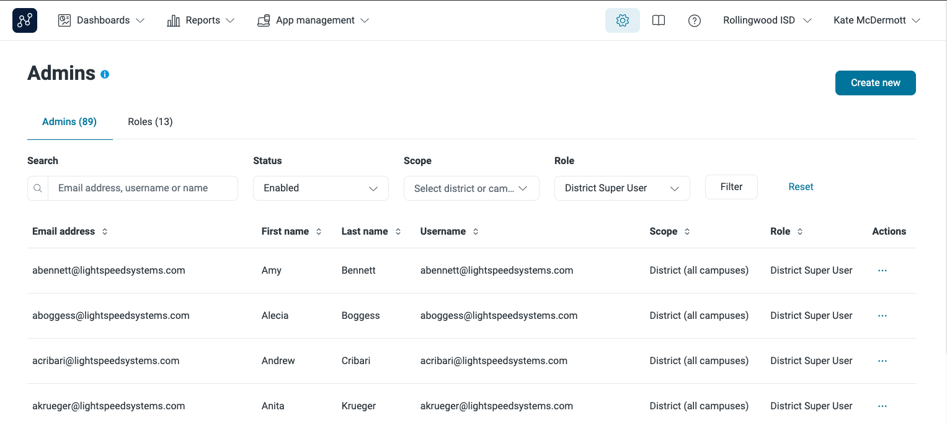Sort by Username column arrows
Image resolution: width=947 pixels, height=426 pixels.
[x=476, y=232]
